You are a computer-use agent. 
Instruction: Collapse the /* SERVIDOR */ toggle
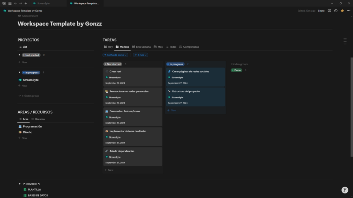[x=20, y=184]
